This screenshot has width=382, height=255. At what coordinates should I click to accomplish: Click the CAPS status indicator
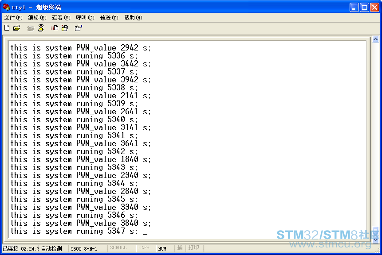[144, 248]
